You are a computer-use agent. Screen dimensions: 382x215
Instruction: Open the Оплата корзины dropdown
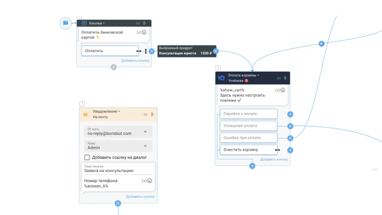(x=244, y=75)
